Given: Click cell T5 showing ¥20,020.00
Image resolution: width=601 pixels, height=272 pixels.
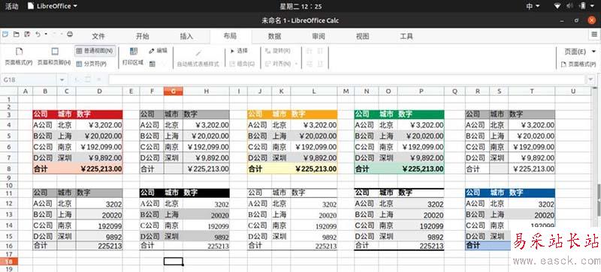Looking at the screenshot, I should click(532, 136).
